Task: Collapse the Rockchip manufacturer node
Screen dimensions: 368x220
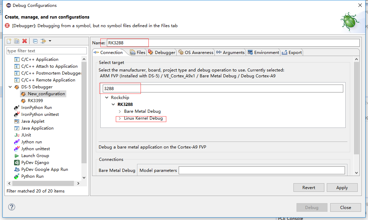Action: pos(107,97)
